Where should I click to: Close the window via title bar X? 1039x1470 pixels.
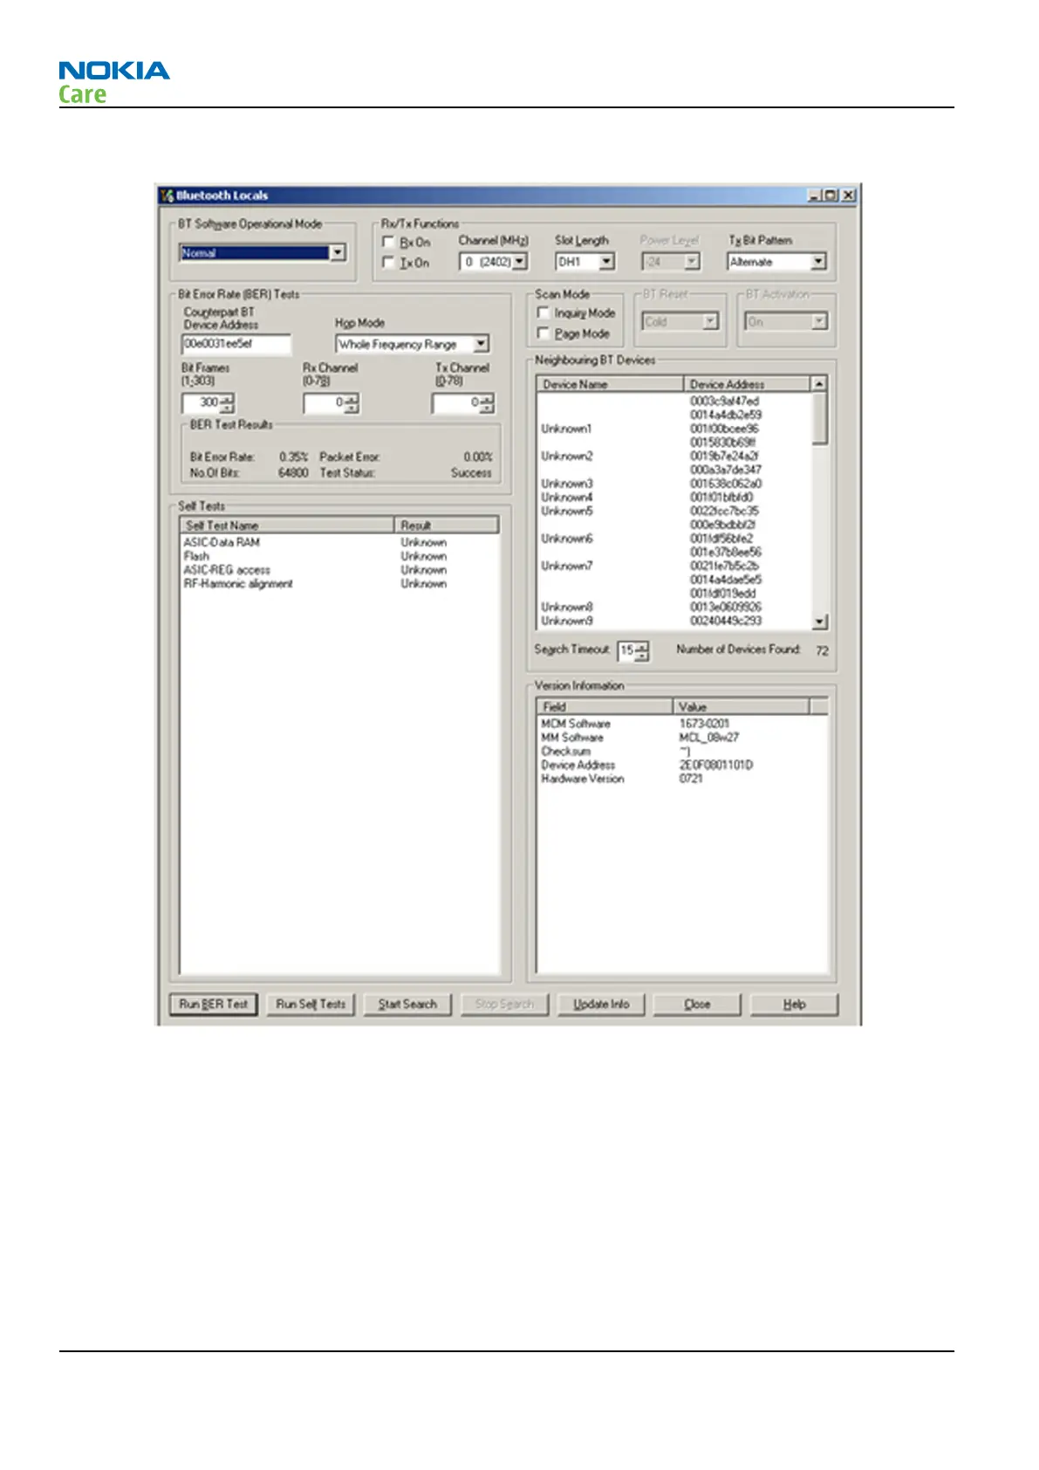click(x=847, y=196)
